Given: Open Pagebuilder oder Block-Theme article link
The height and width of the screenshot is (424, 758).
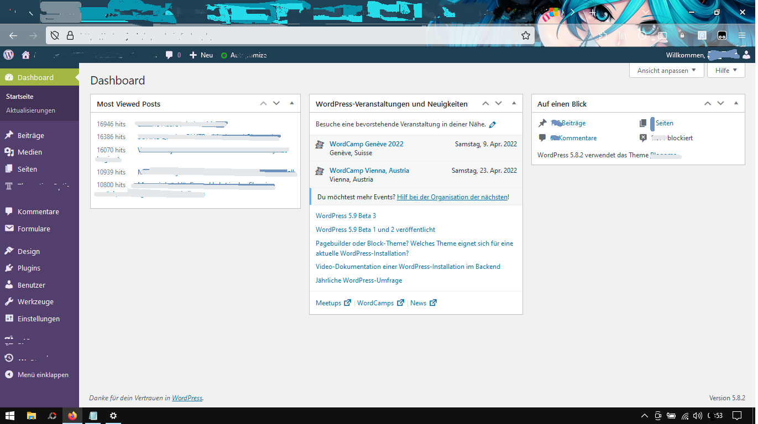Looking at the screenshot, I should point(415,248).
